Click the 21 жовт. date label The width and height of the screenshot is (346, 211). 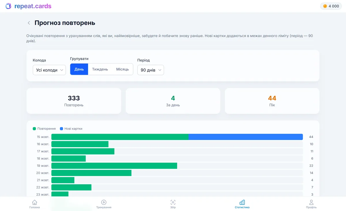click(43, 180)
